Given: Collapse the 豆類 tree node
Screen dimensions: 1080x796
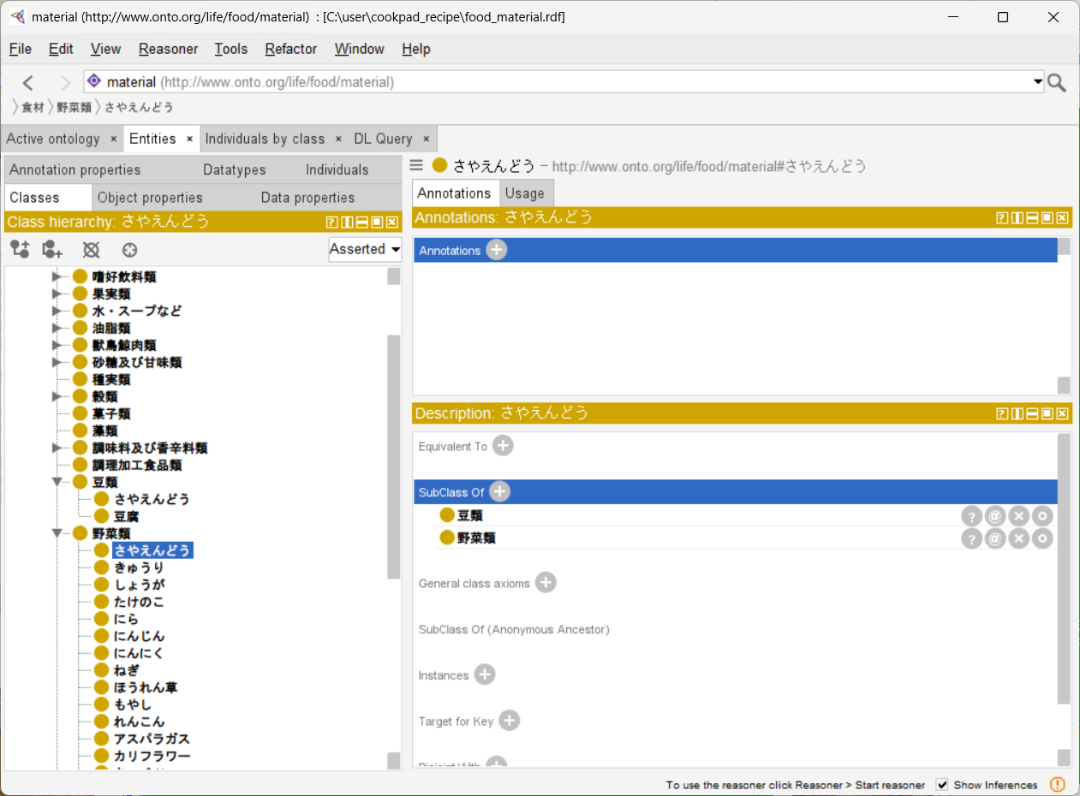Looking at the screenshot, I should tap(57, 482).
